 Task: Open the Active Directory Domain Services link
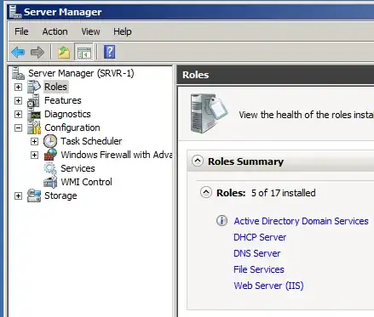301,221
